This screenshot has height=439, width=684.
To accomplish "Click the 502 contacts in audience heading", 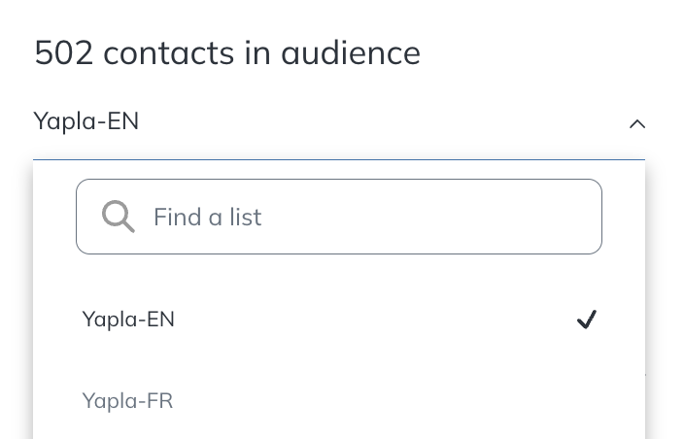I will coord(227,52).
